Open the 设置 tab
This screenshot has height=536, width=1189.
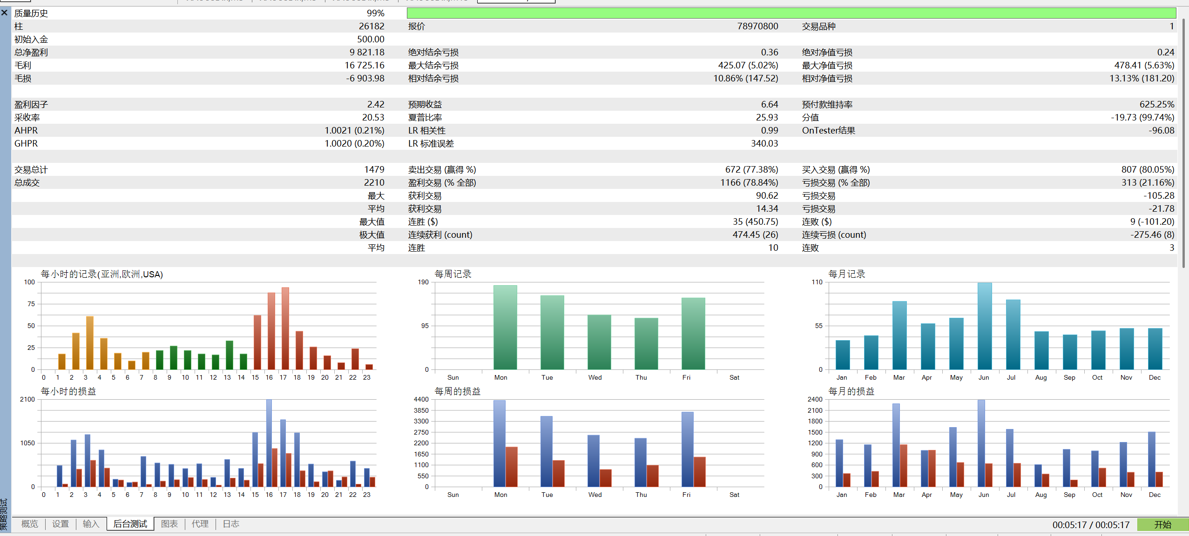click(x=61, y=524)
